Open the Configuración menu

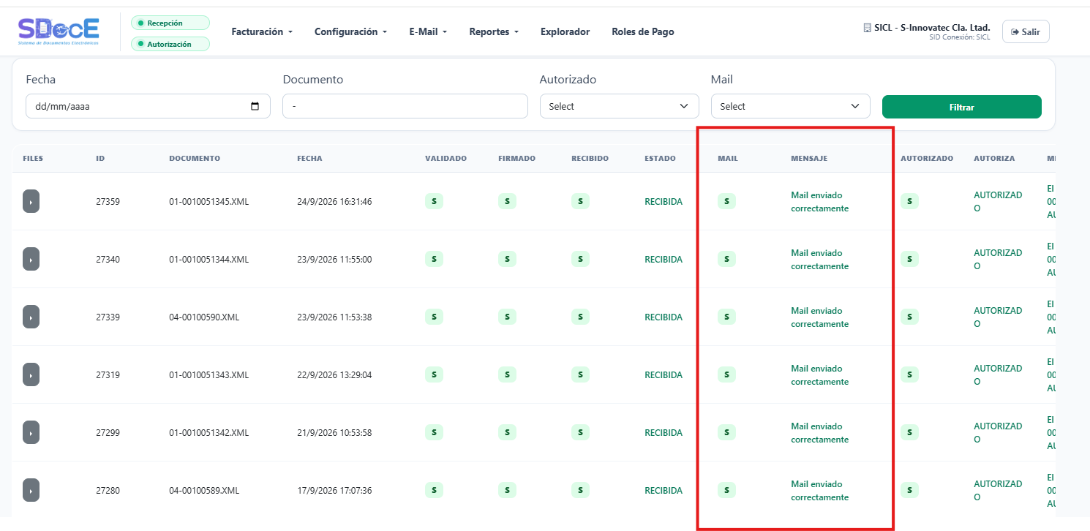click(x=350, y=31)
